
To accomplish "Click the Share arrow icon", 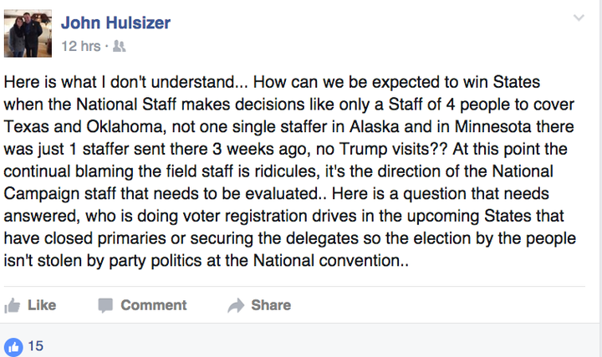I will [236, 305].
